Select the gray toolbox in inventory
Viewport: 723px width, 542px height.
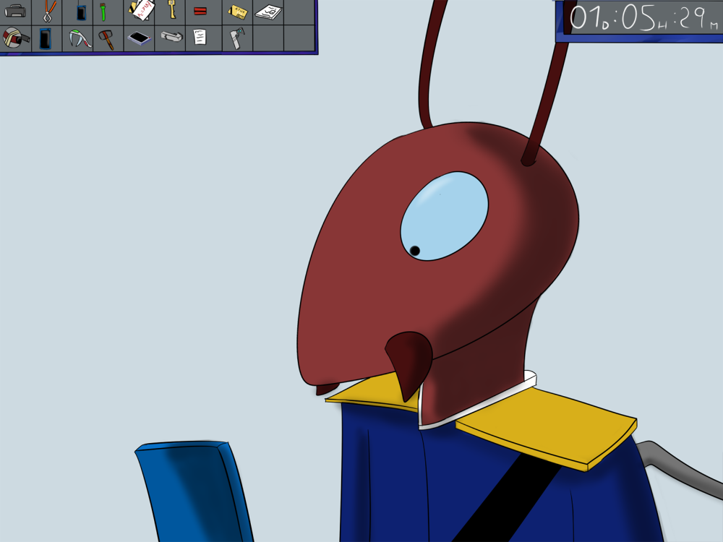point(15,11)
